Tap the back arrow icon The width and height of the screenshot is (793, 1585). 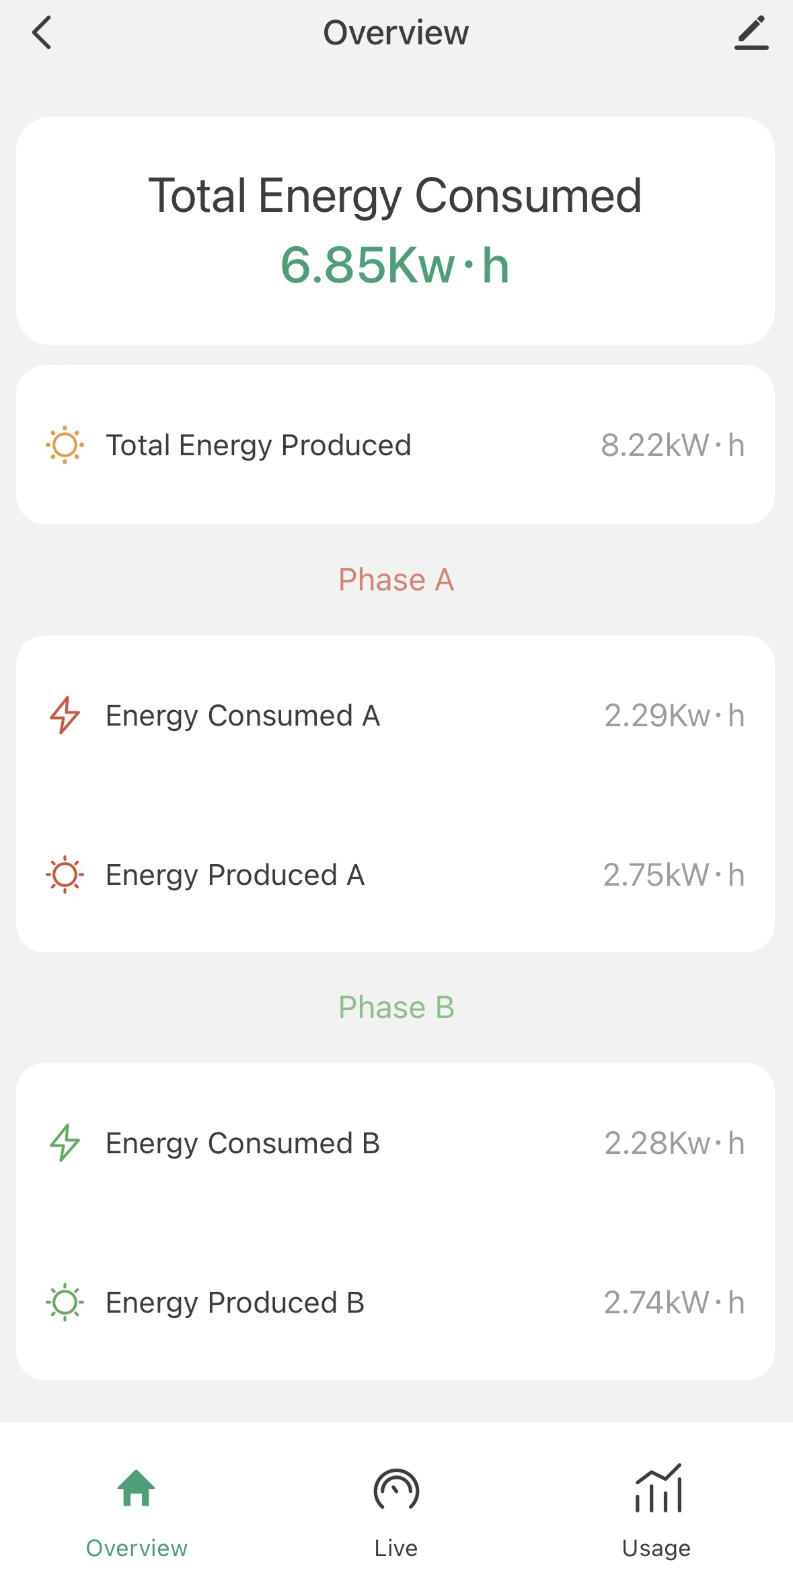coord(42,33)
